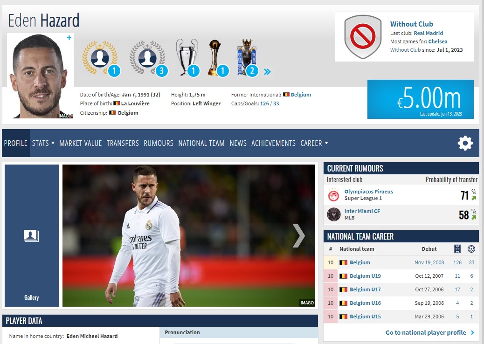Viewport: 484px width, 344px height.
Task: Click the plus icon above player portrait
Action: [x=69, y=38]
